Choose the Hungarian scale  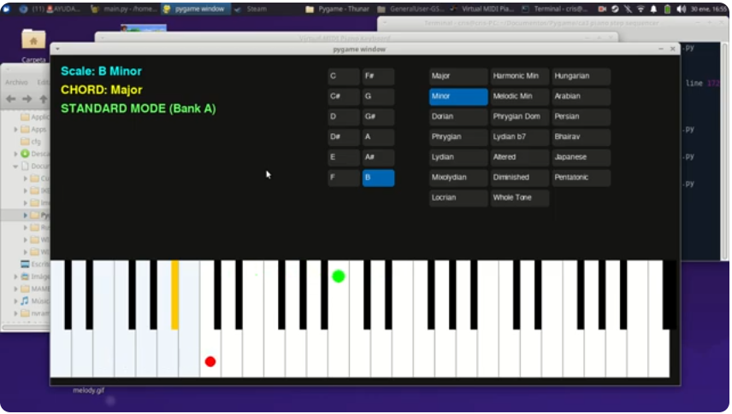point(581,76)
